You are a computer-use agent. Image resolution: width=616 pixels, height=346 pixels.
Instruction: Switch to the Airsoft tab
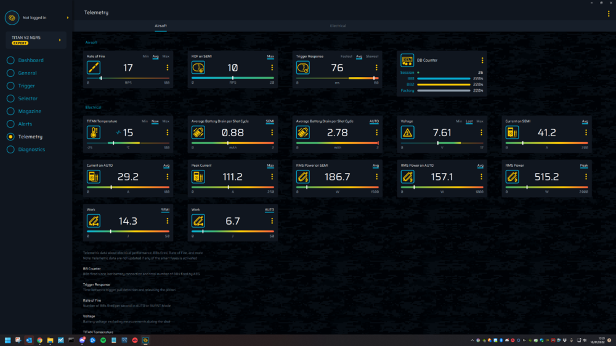(x=160, y=26)
